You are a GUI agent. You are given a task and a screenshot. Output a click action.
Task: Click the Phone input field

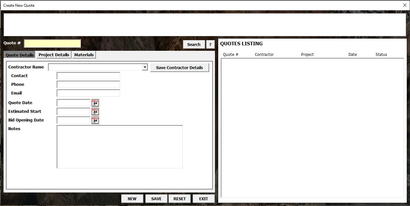(88, 85)
